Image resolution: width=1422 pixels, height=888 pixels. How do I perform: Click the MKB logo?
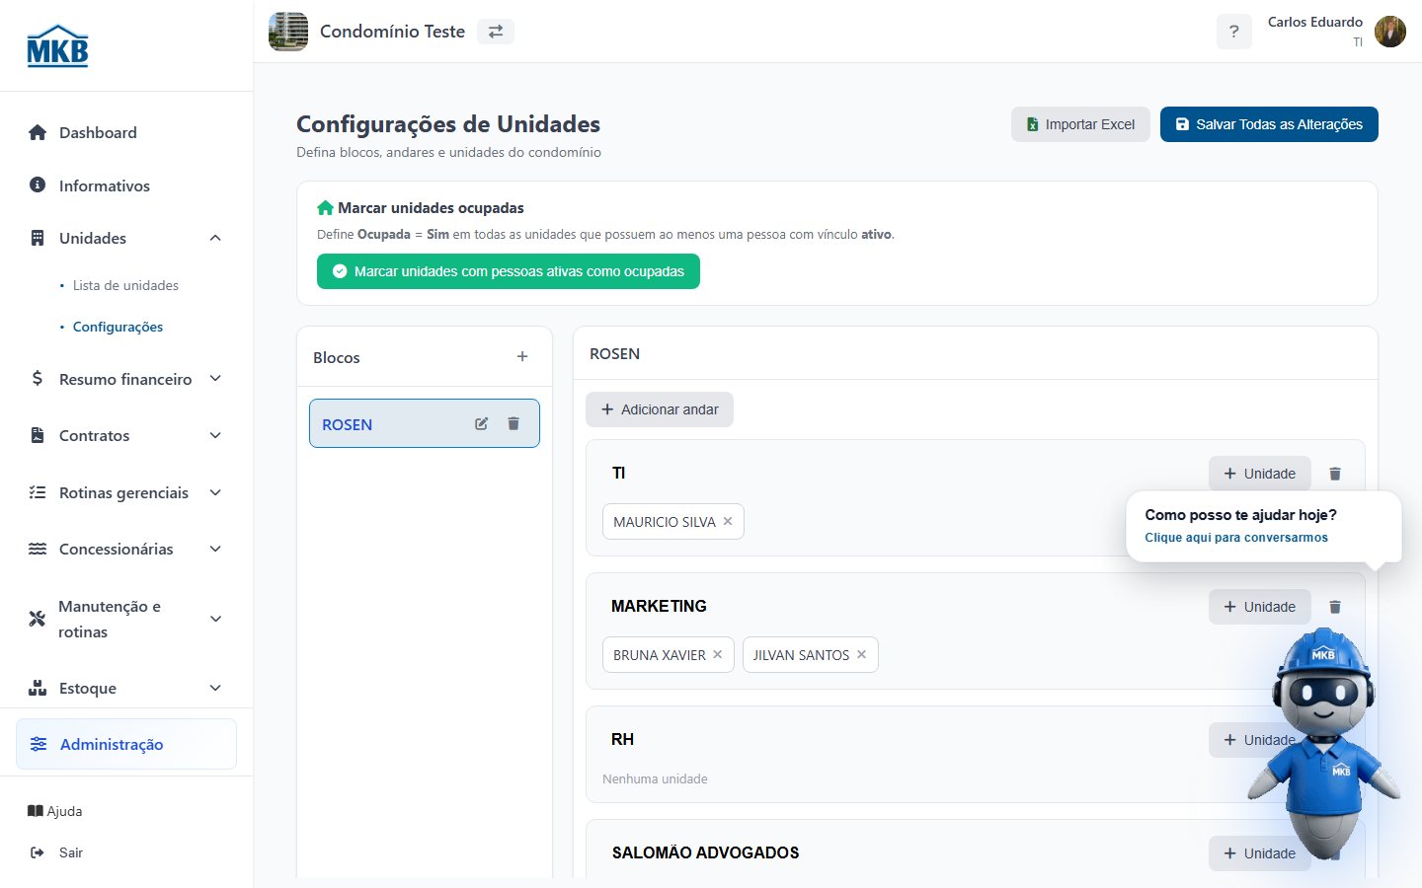(57, 45)
